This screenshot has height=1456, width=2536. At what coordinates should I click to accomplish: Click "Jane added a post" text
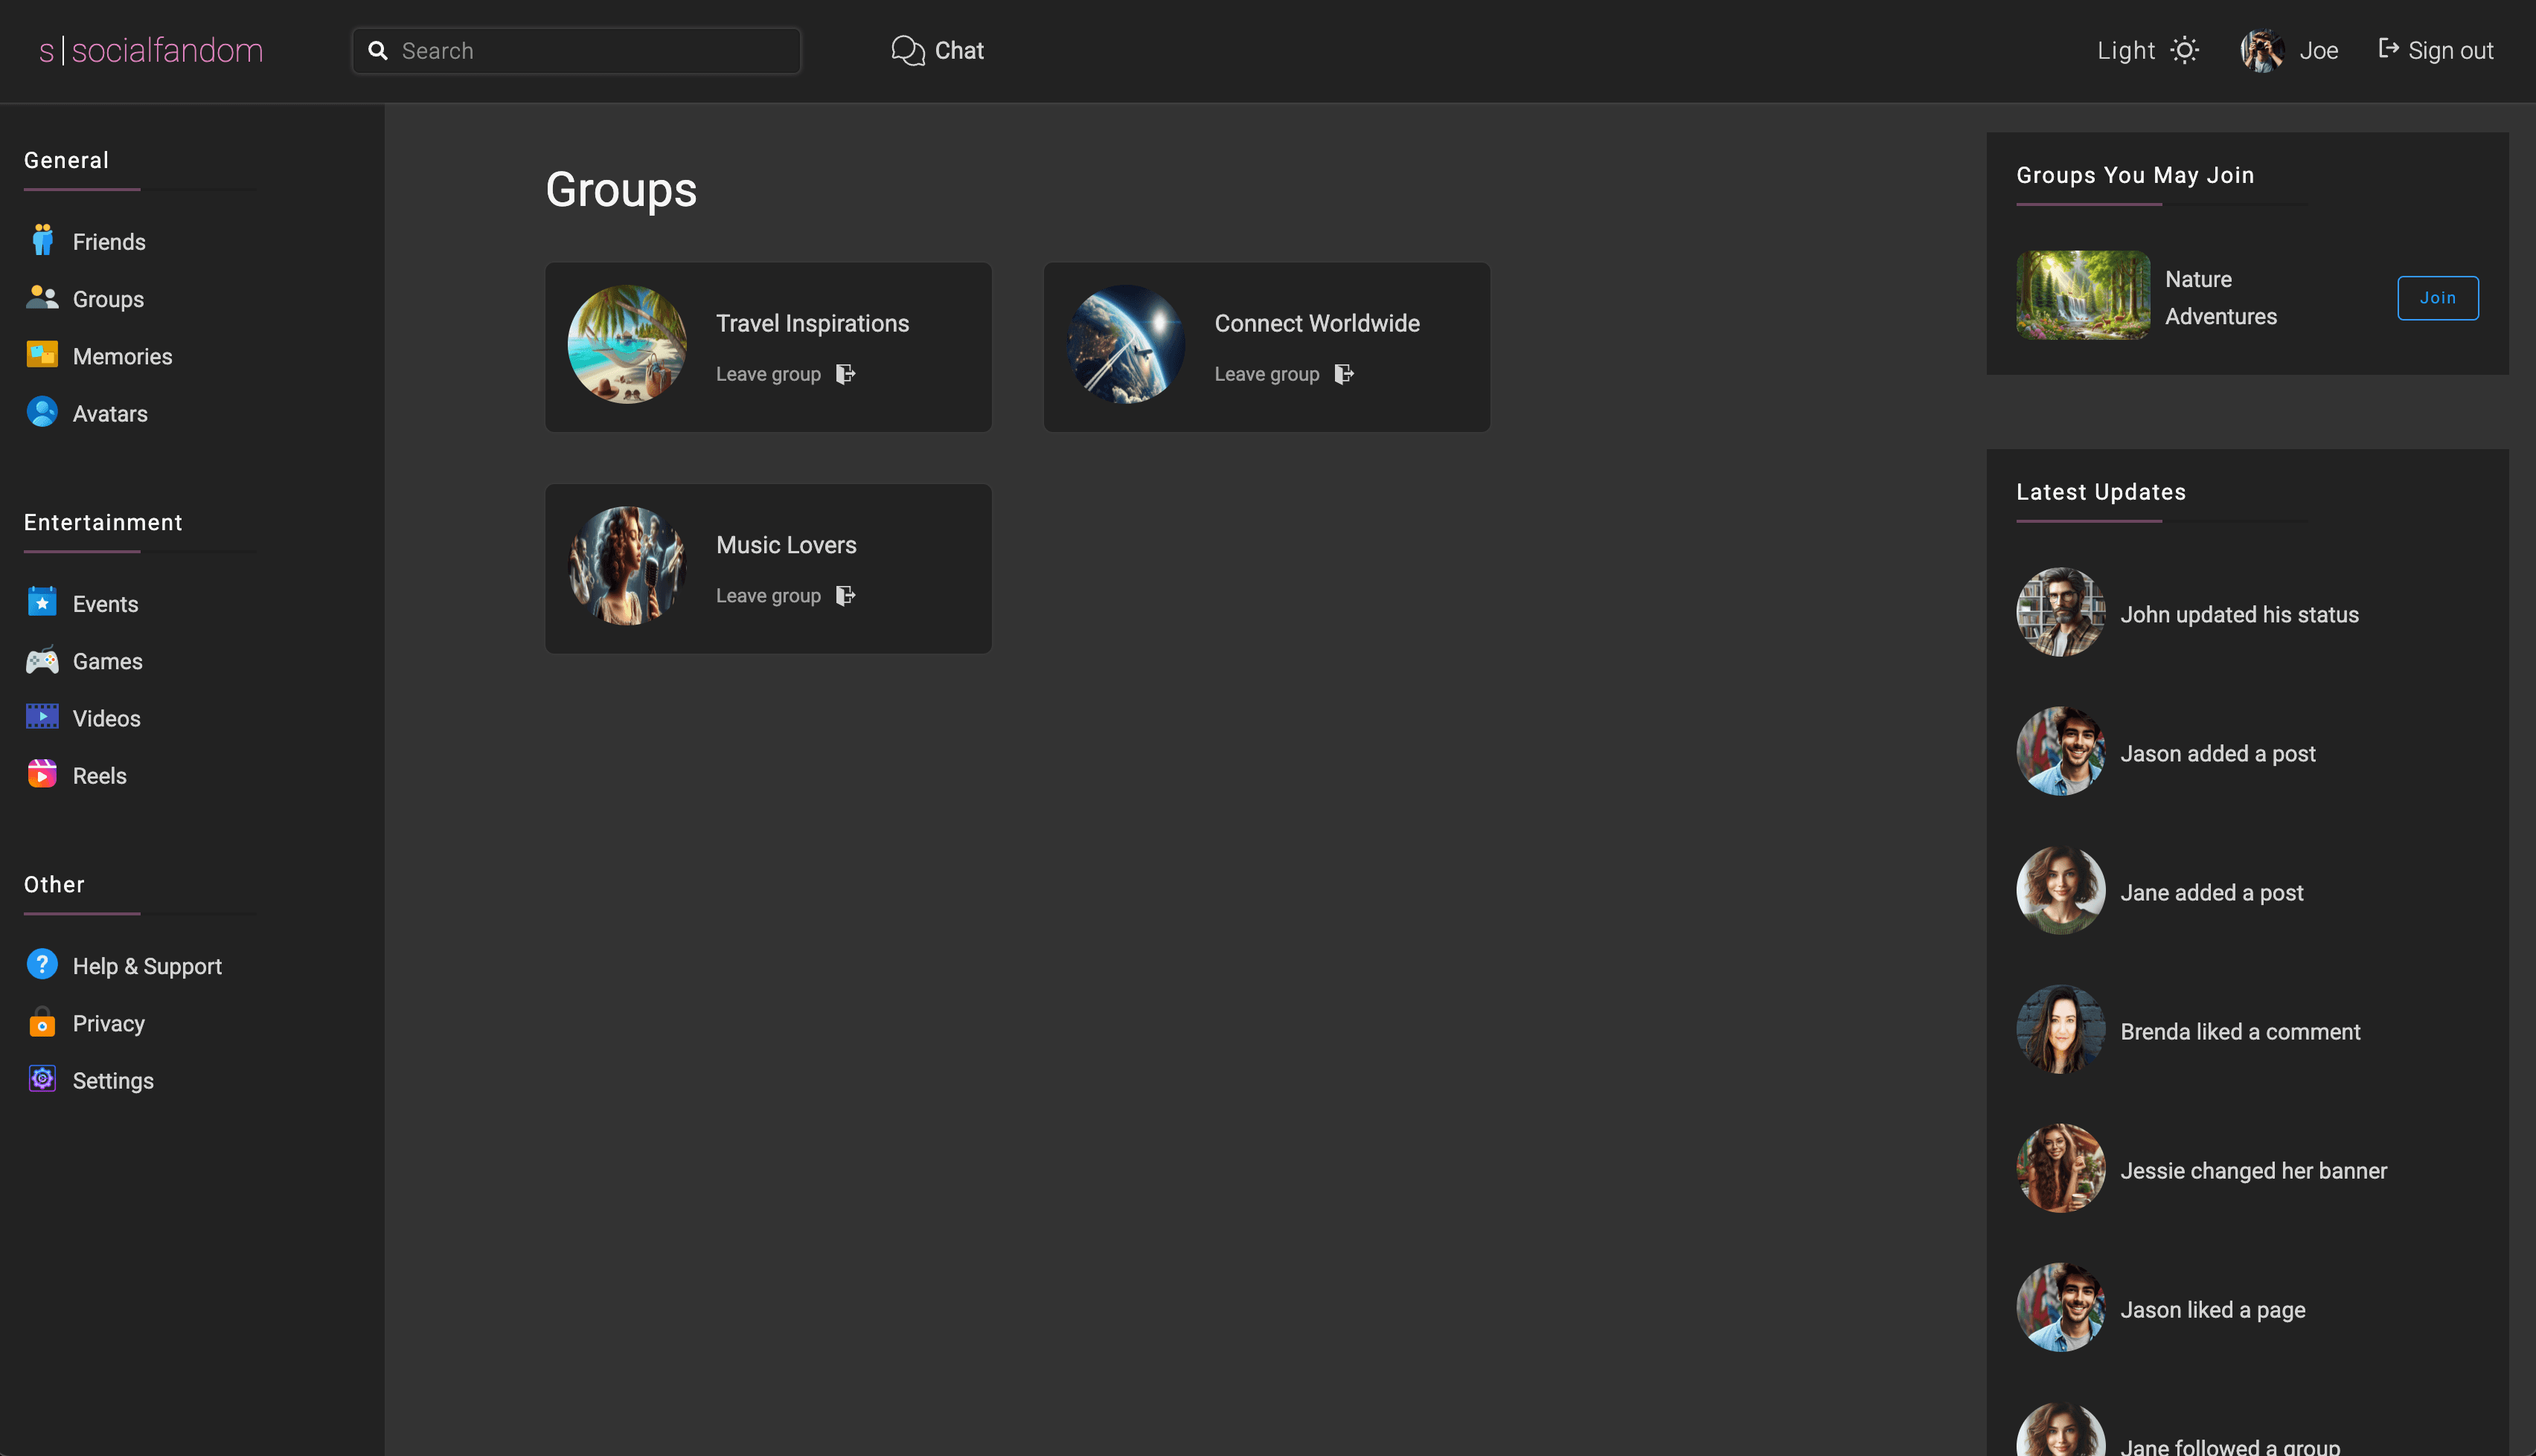tap(2212, 892)
